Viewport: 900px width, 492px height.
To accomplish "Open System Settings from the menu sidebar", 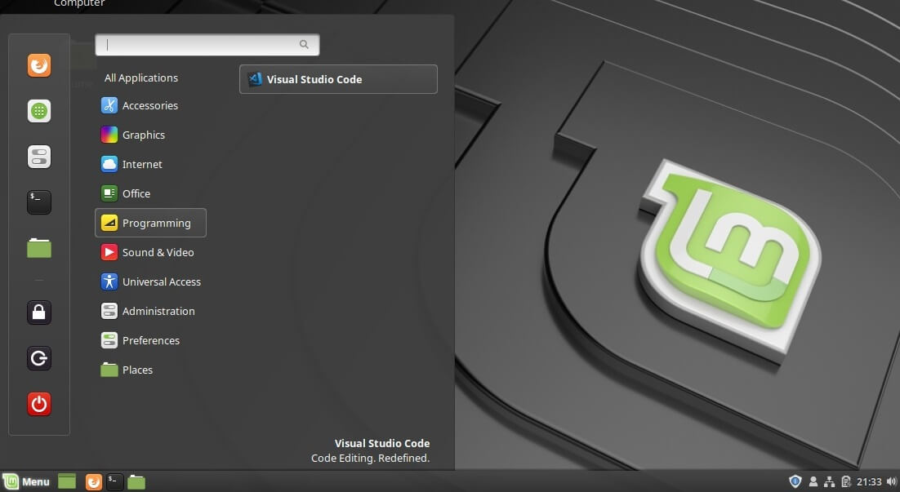I will click(39, 156).
